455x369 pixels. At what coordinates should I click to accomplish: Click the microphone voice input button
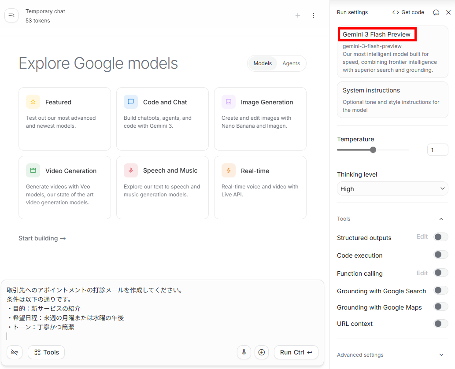[x=244, y=352]
